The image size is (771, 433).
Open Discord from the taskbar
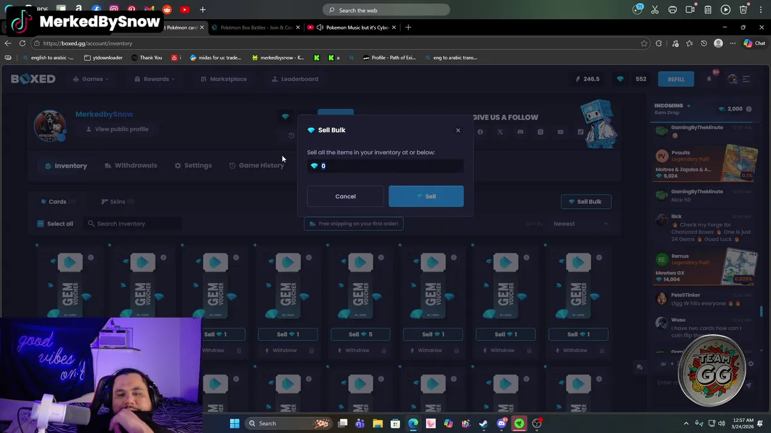click(x=501, y=423)
